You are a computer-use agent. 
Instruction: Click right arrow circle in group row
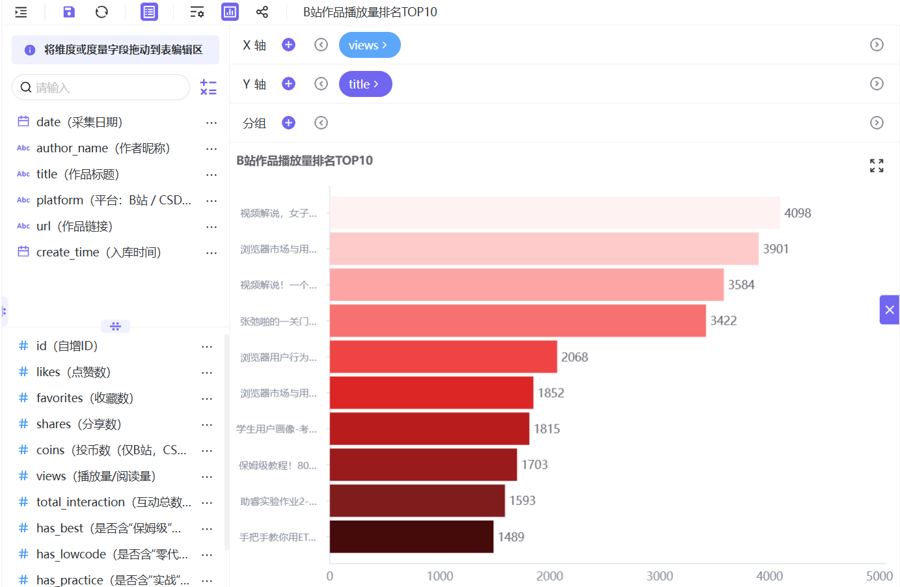877,123
